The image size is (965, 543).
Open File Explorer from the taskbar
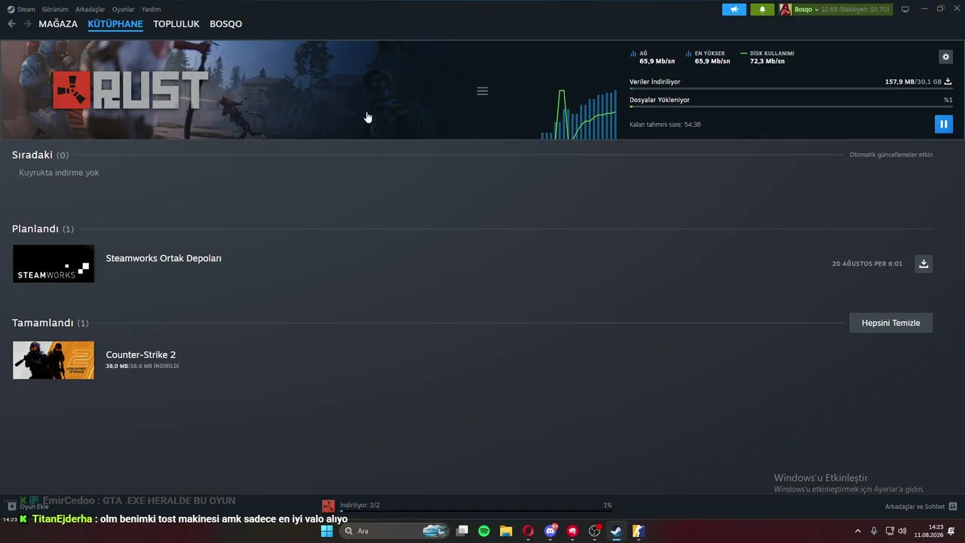506,531
